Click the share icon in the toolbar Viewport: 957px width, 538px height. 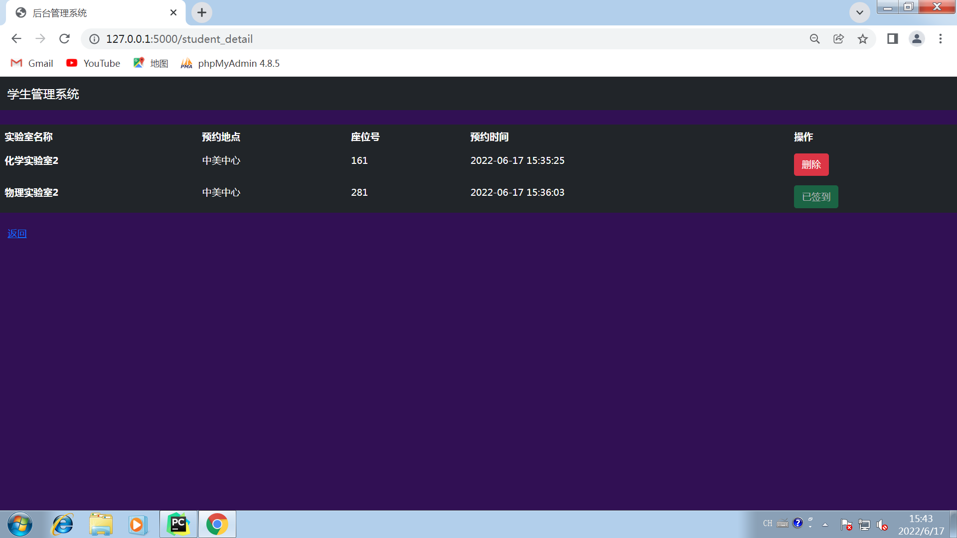point(838,38)
